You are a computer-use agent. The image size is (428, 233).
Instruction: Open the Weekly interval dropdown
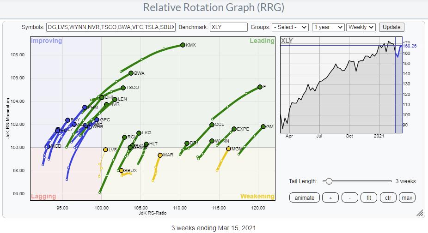[x=361, y=27]
